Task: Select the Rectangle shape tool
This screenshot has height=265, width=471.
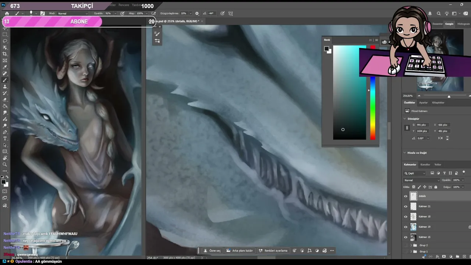Action: tap(5, 152)
